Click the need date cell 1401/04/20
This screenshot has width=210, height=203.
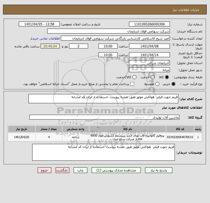click(22, 137)
